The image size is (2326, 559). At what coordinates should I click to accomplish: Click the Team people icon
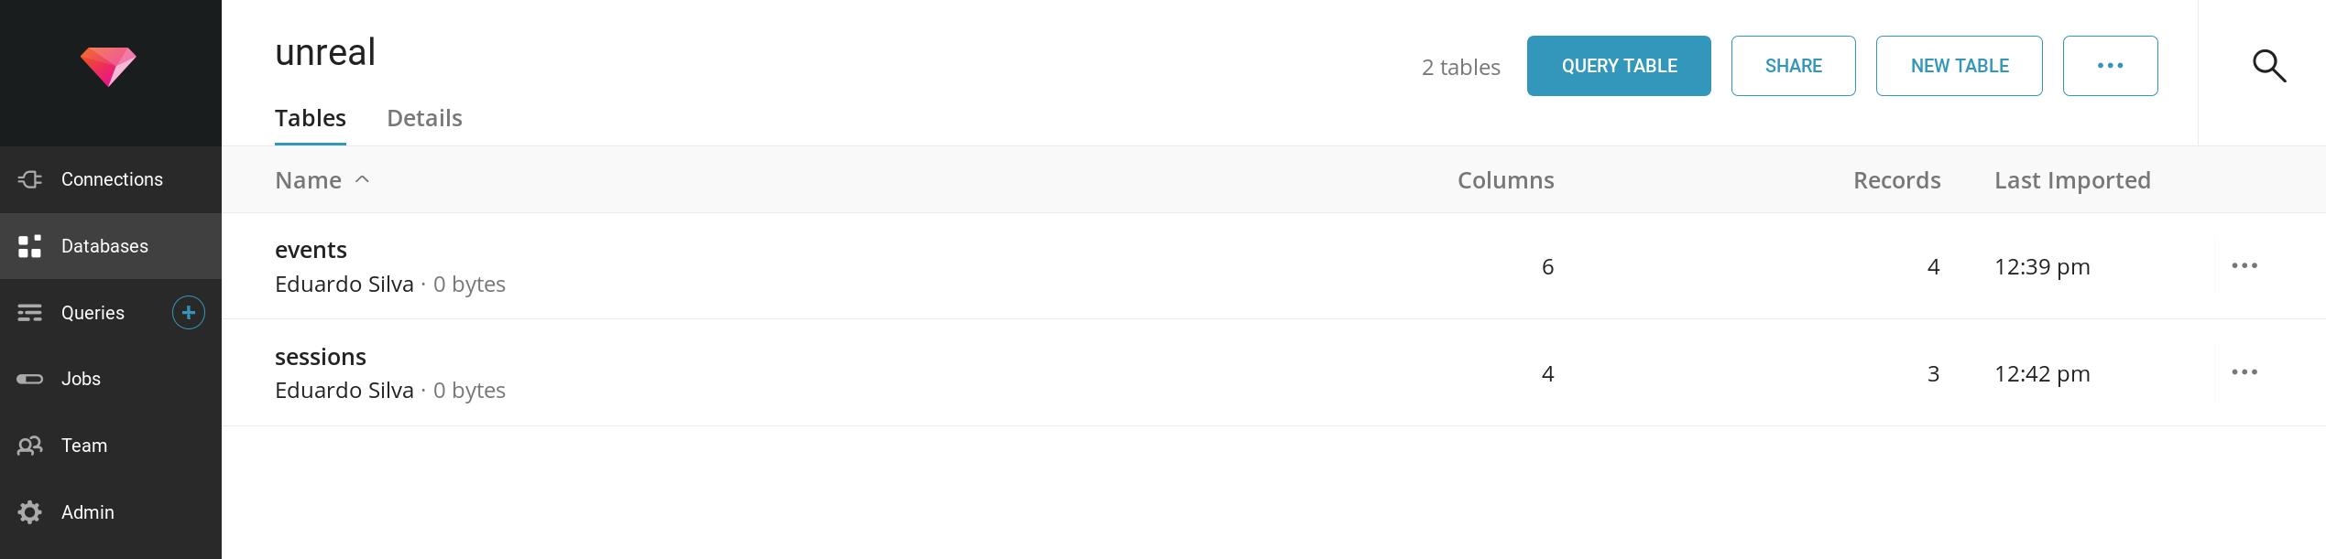pyautogui.click(x=30, y=446)
